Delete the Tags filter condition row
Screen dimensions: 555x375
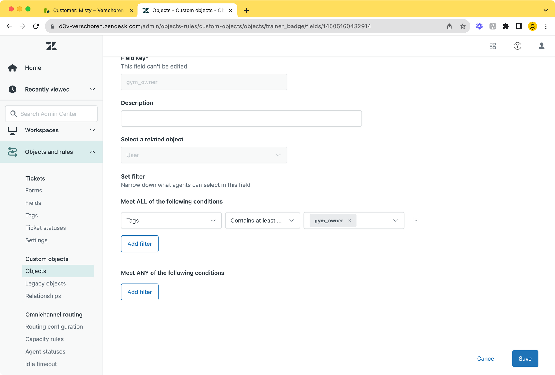(416, 221)
